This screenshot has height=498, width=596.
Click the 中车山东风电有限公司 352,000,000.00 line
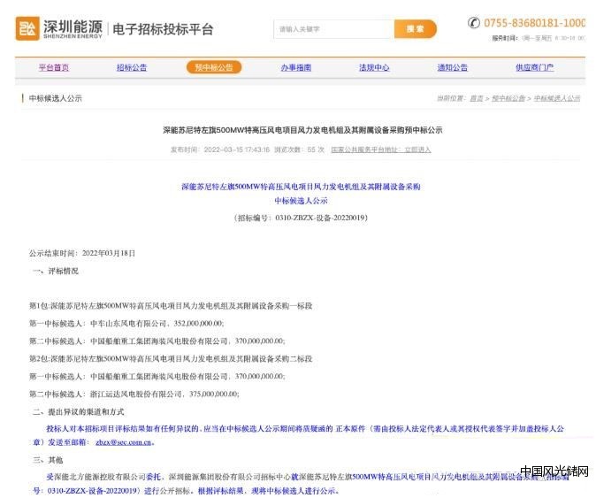126,324
